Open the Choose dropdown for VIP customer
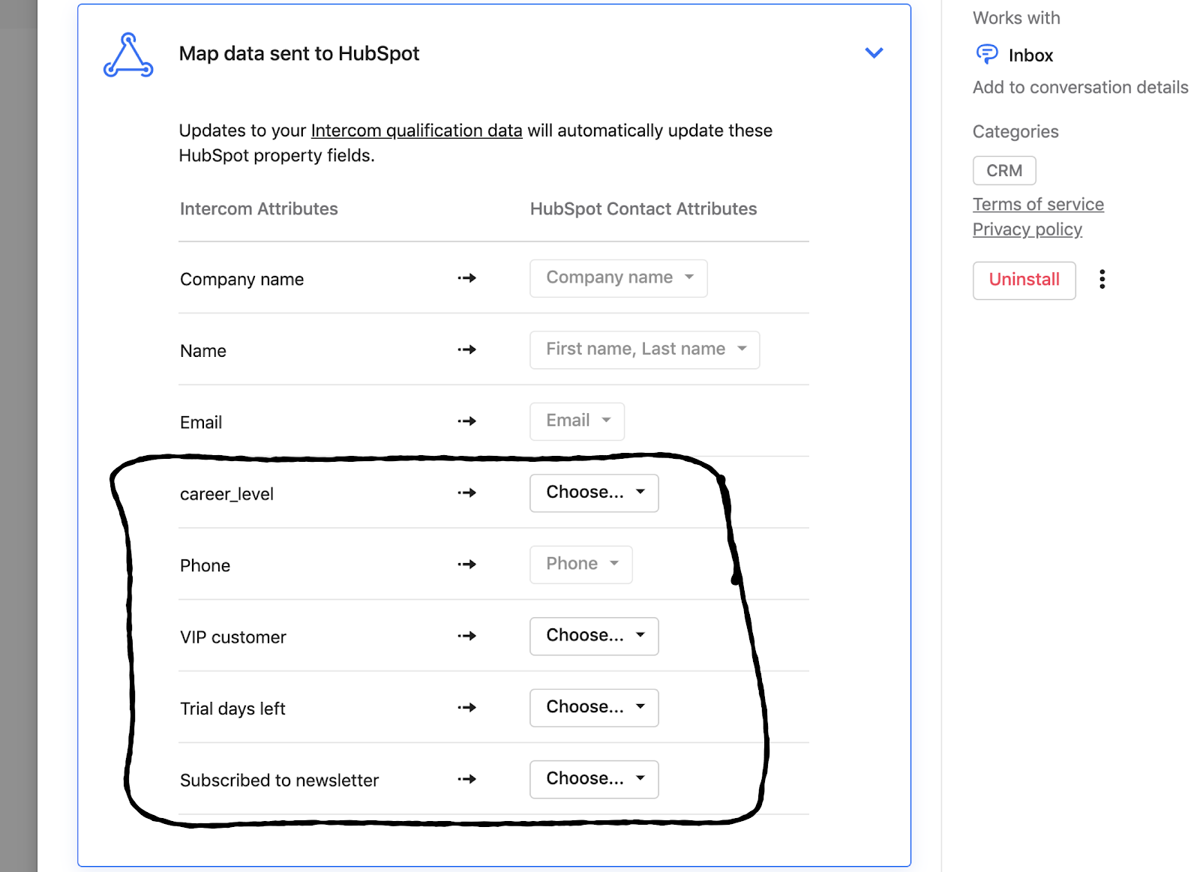The width and height of the screenshot is (1200, 872). [594, 637]
